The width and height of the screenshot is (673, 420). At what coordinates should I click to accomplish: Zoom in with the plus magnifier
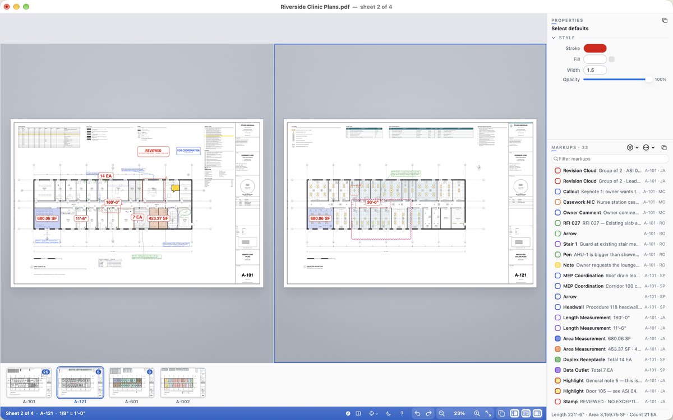tap(477, 413)
